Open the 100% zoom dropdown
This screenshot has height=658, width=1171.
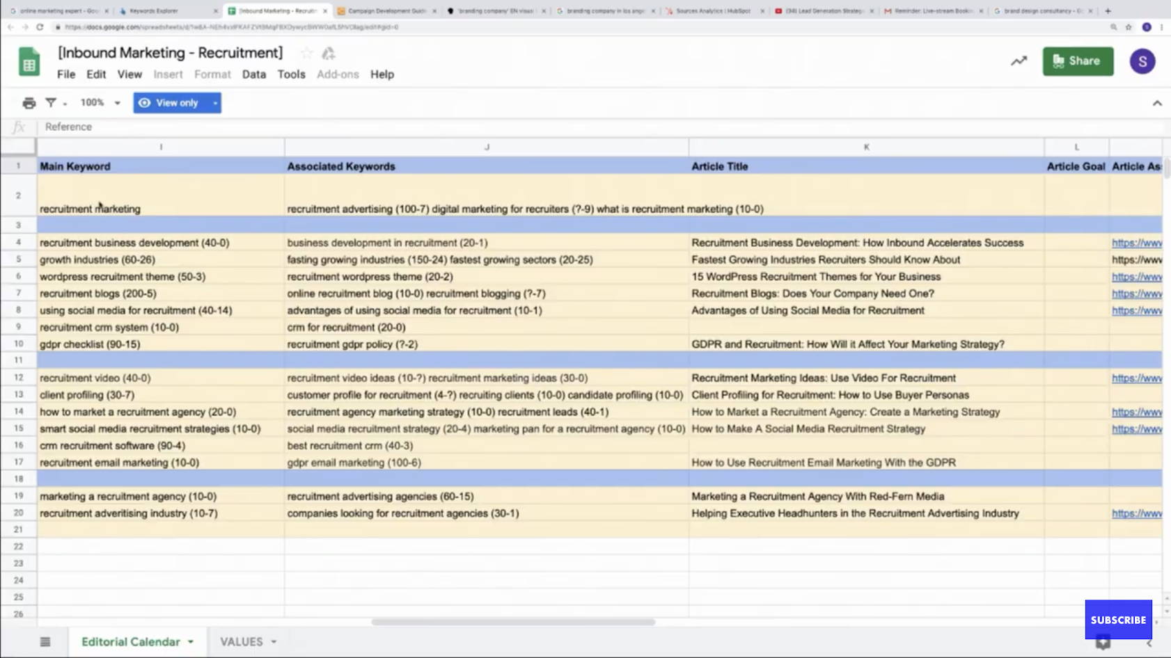[x=100, y=103]
